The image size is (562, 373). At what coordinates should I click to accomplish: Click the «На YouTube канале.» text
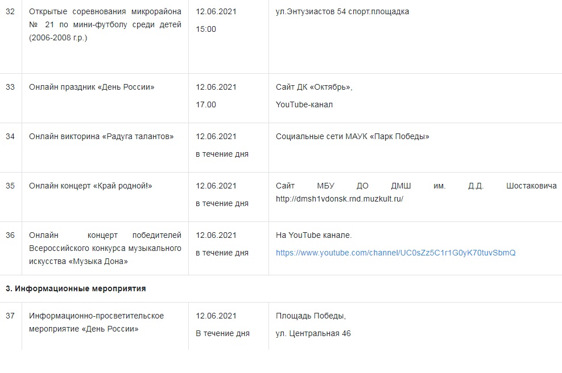pyautogui.click(x=313, y=235)
